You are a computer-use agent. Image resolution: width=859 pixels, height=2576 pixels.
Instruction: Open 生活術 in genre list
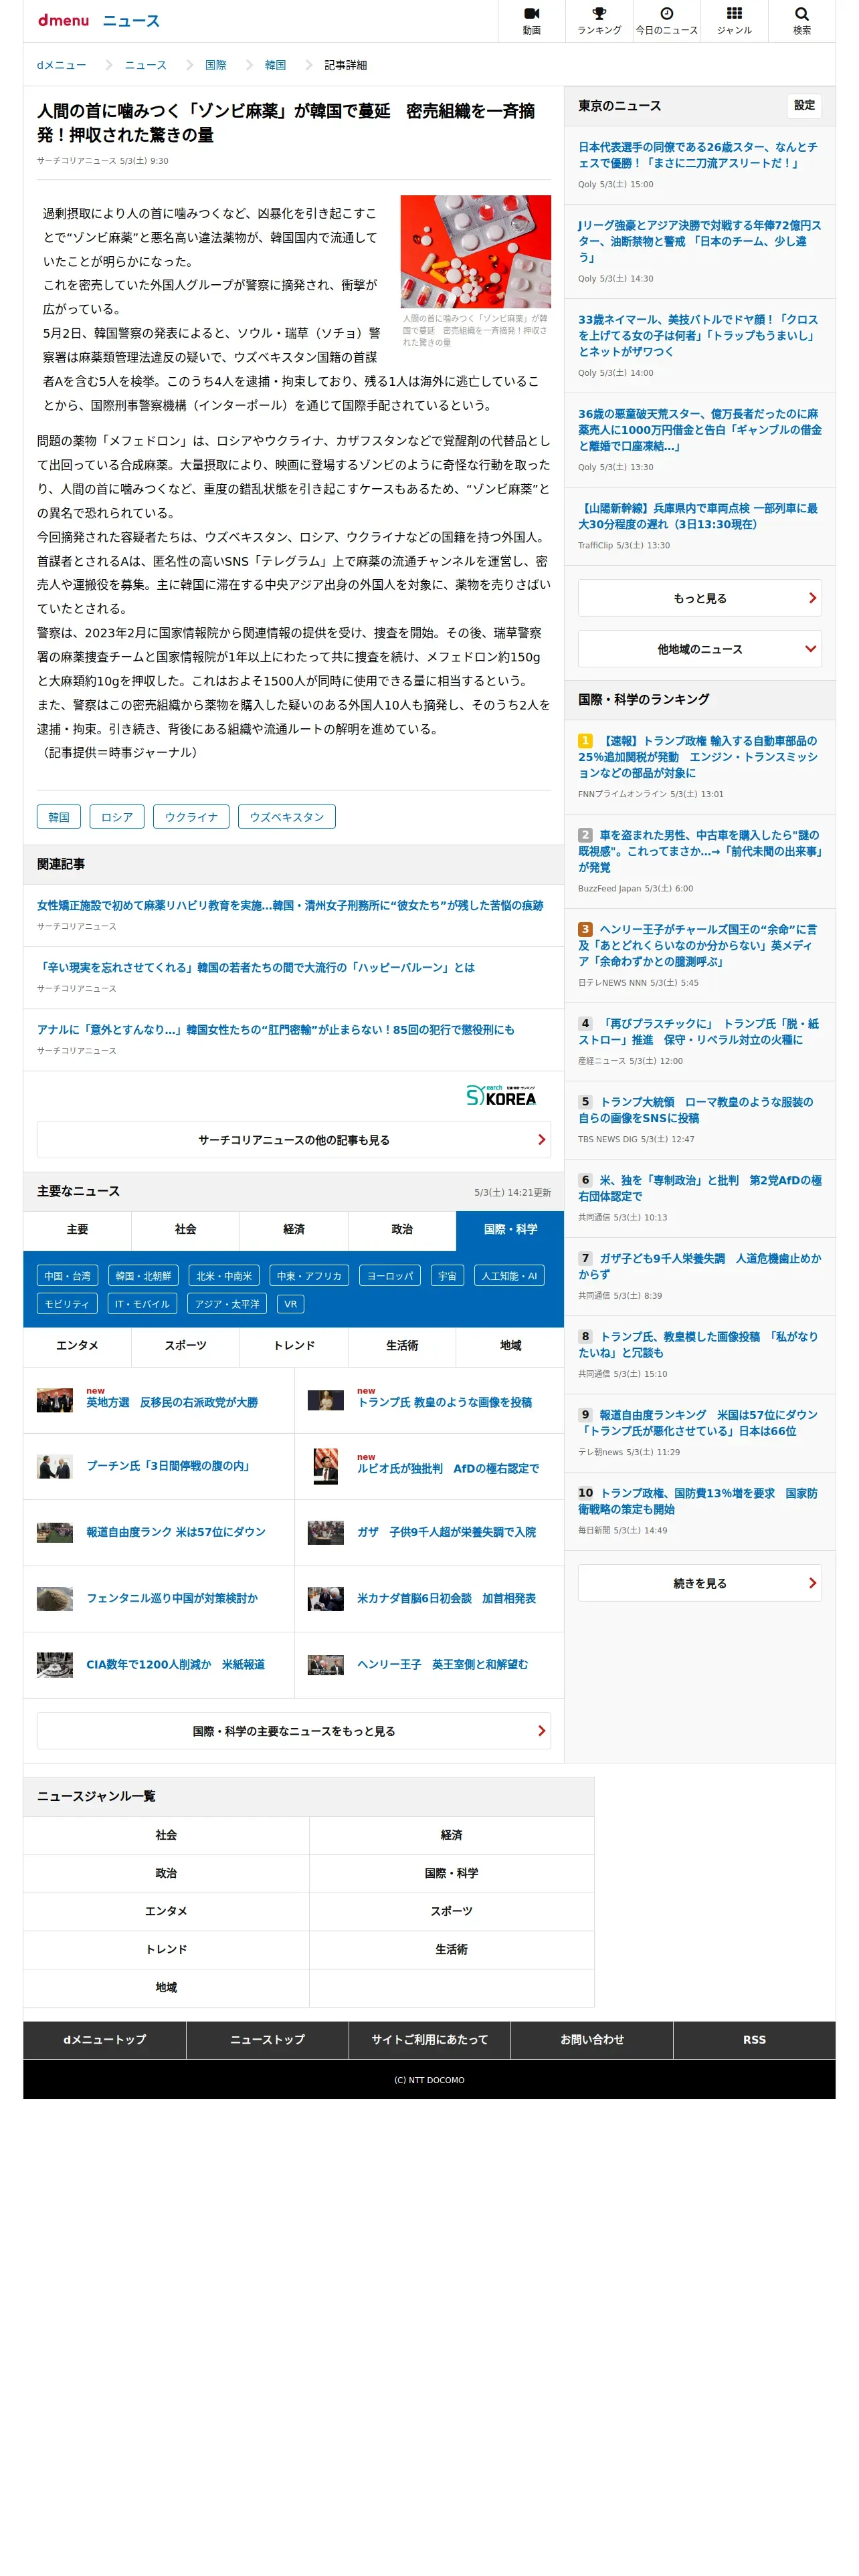click(x=451, y=1949)
